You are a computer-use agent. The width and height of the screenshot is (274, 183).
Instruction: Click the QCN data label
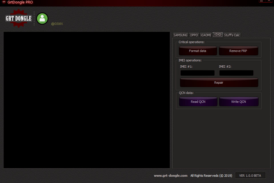[186, 93]
